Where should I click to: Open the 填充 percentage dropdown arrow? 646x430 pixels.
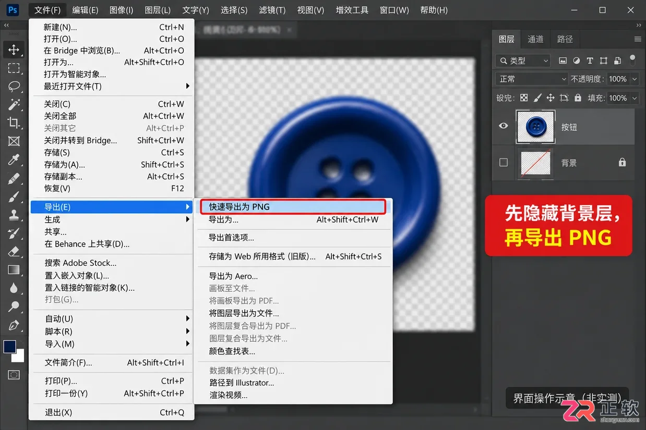[635, 98]
